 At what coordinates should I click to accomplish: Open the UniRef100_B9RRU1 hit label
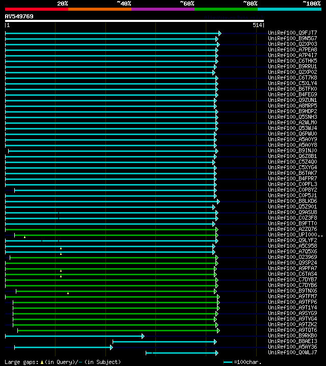pyautogui.click(x=292, y=66)
